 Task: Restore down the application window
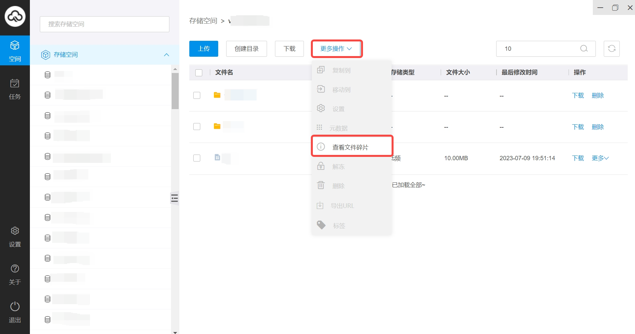point(615,7)
